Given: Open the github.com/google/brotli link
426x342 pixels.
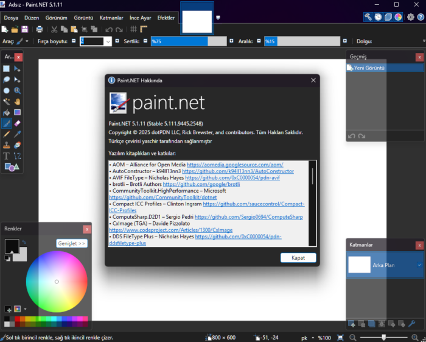Looking at the screenshot, I should pos(201,184).
